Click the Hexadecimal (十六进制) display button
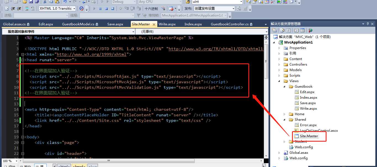The image size is (377, 167). tap(151, 9)
